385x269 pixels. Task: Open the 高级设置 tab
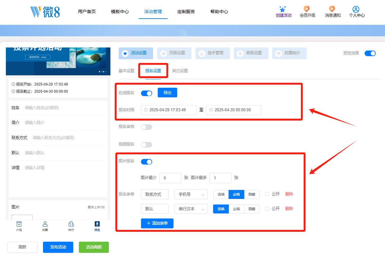251,53
